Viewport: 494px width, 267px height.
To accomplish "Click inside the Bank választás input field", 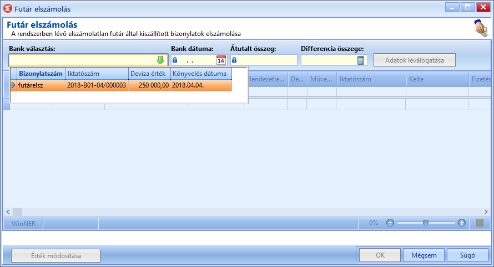I will point(83,60).
